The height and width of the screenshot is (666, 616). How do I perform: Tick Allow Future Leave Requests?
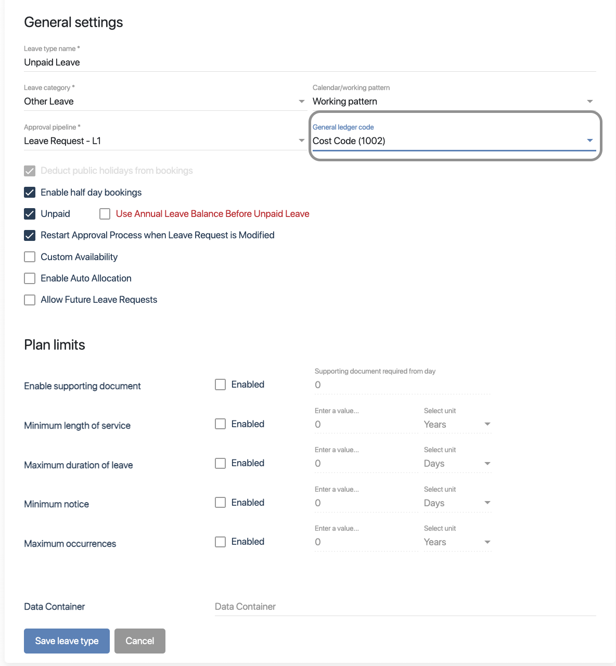pyautogui.click(x=30, y=300)
